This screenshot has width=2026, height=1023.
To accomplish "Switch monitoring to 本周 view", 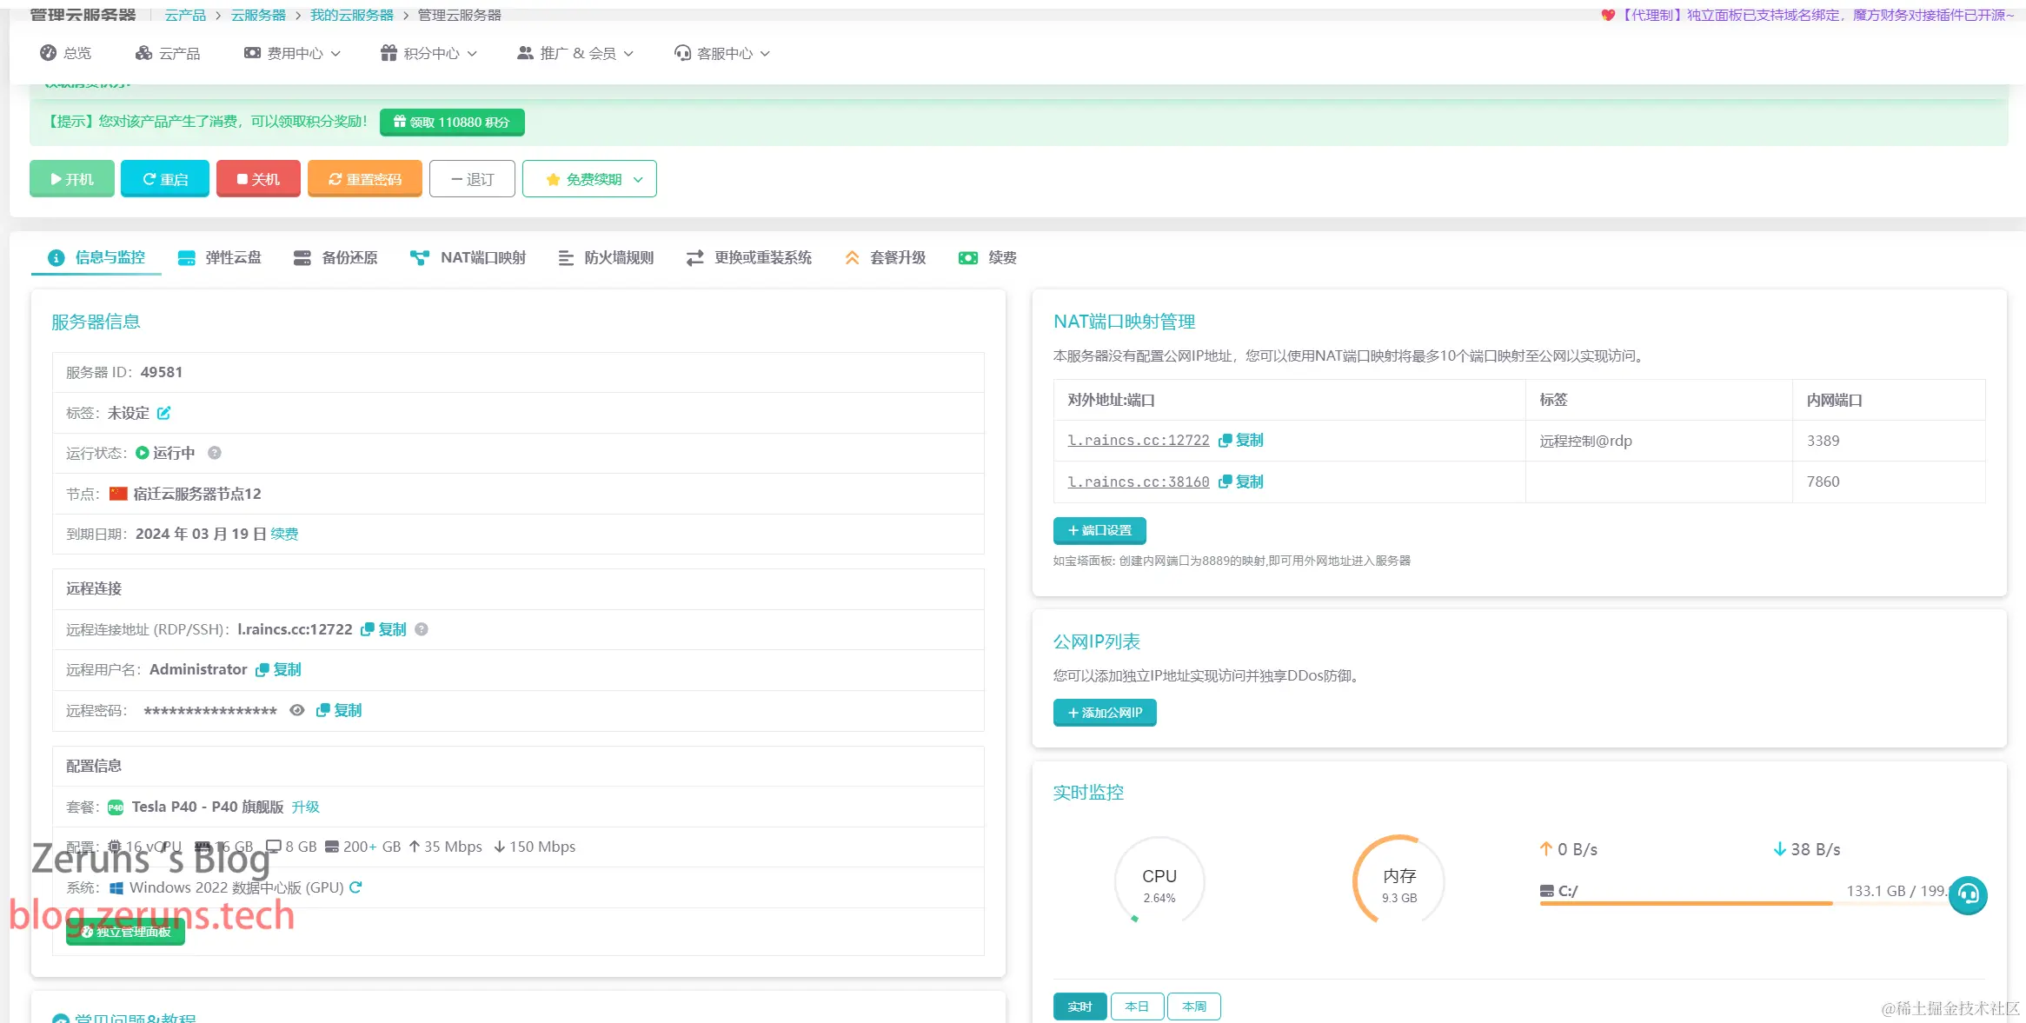I will pos(1194,1006).
